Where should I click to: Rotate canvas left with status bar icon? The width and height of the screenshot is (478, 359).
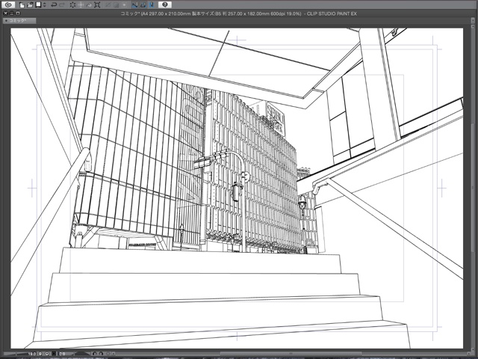click(95, 354)
